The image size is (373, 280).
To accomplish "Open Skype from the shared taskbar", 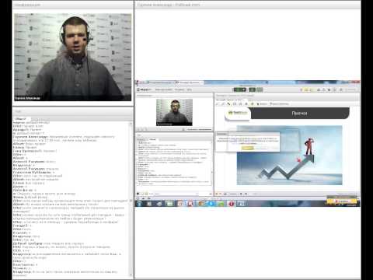I will pos(211,204).
